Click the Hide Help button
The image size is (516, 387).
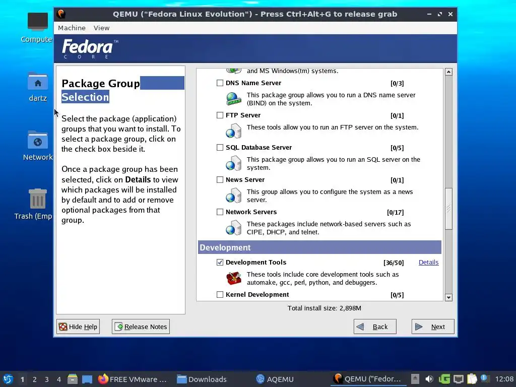[78, 327]
